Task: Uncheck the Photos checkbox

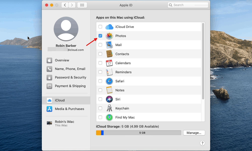Action: 100,36
